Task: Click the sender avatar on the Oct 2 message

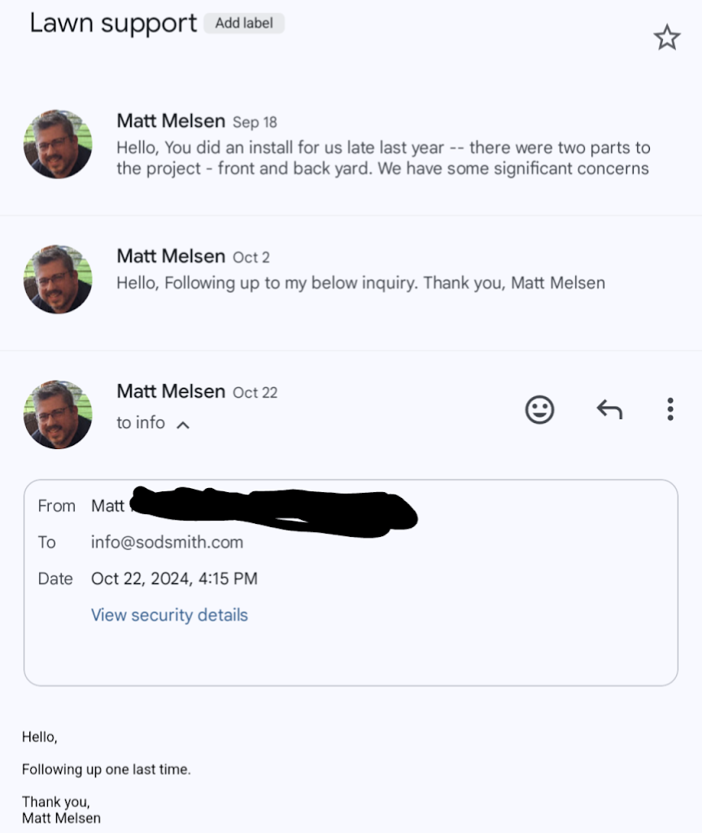Action: (58, 279)
